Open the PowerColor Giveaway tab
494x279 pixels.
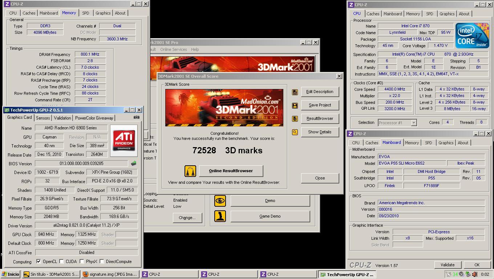pos(94,118)
